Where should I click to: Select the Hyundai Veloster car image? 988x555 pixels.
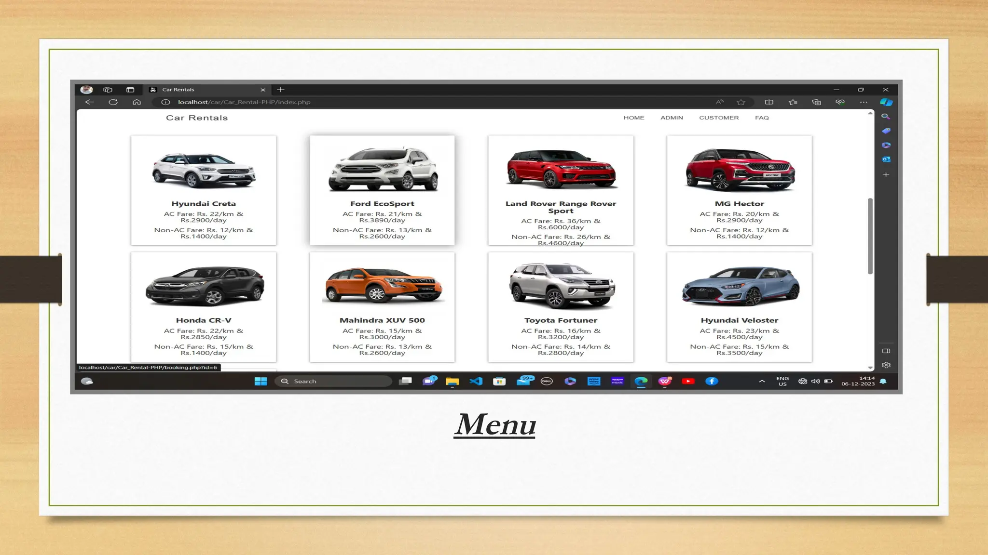pyautogui.click(x=741, y=286)
